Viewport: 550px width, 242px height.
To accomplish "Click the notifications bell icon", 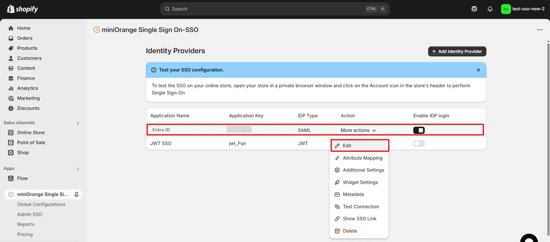I will [x=490, y=9].
